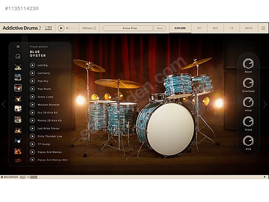The width and height of the screenshot is (269, 202).
Task: Click the Room level knob
Action: coord(248,64)
